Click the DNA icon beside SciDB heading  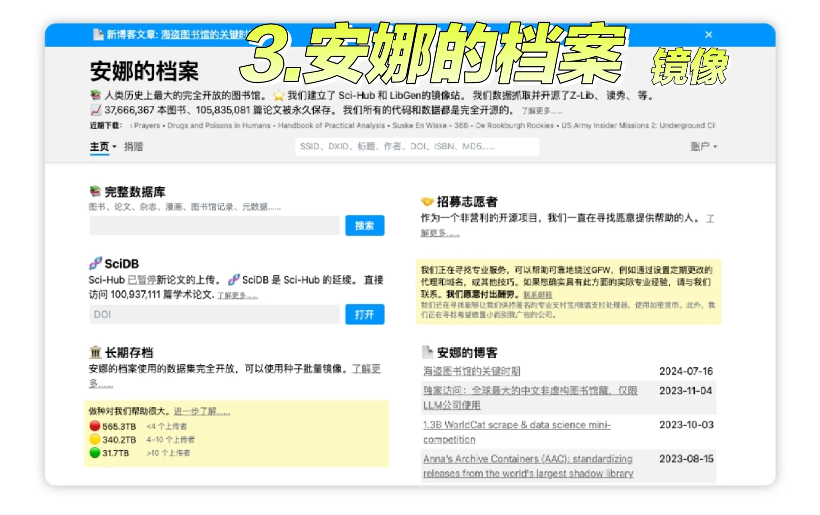95,263
